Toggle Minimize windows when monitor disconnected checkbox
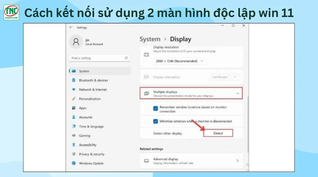The height and width of the screenshot is (177, 318). [155, 121]
